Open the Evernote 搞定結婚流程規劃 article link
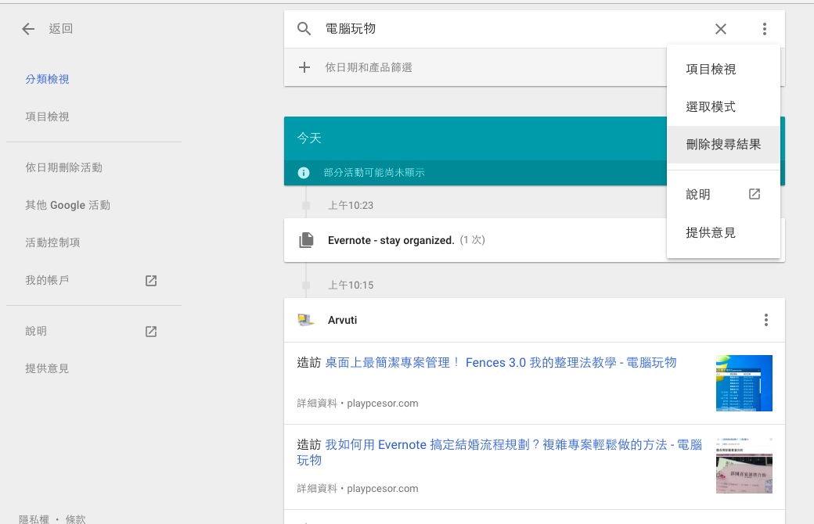This screenshot has width=814, height=524. (499, 452)
